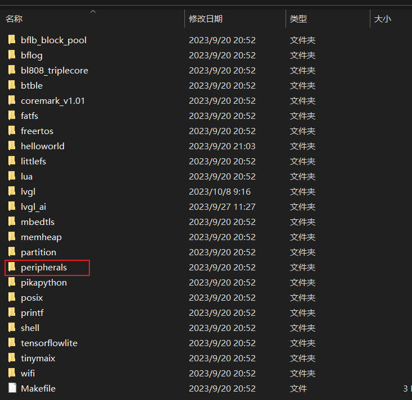
Task: Click the peripherals folder icon
Action: click(12, 267)
